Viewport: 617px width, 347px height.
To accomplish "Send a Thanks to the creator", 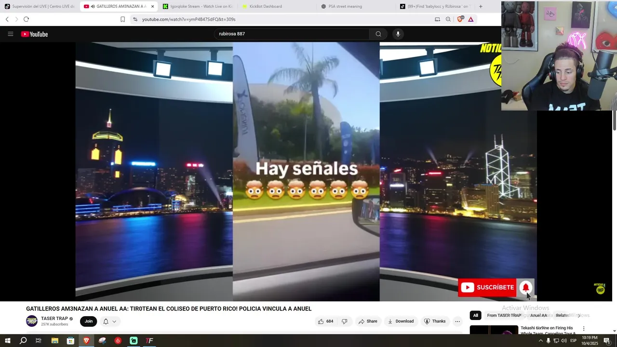I will click(x=435, y=321).
